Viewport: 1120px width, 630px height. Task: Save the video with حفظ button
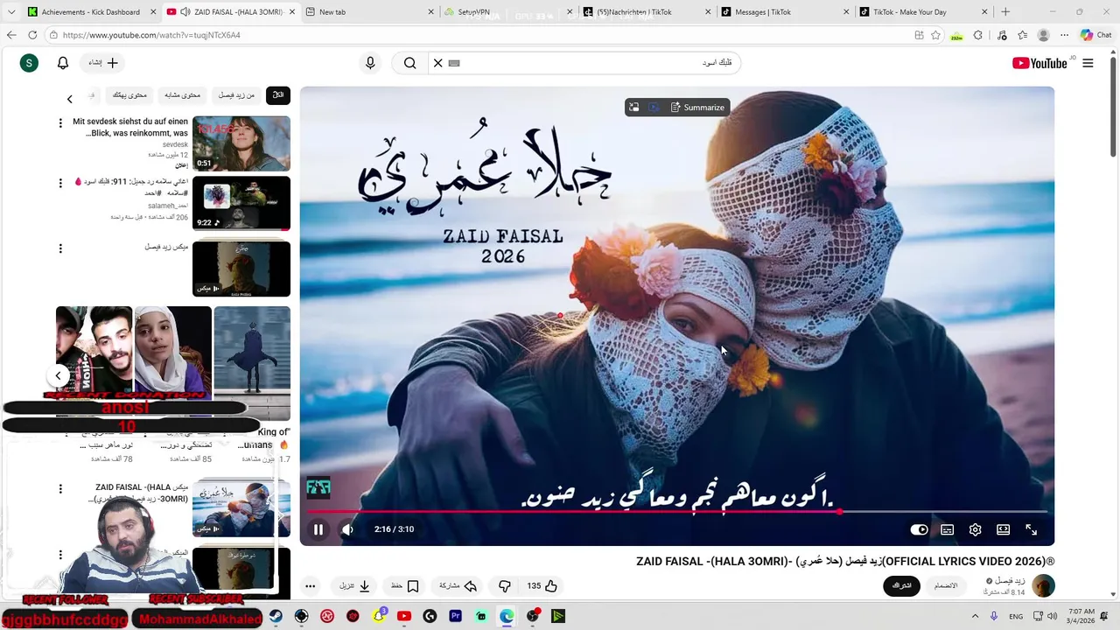click(x=405, y=586)
